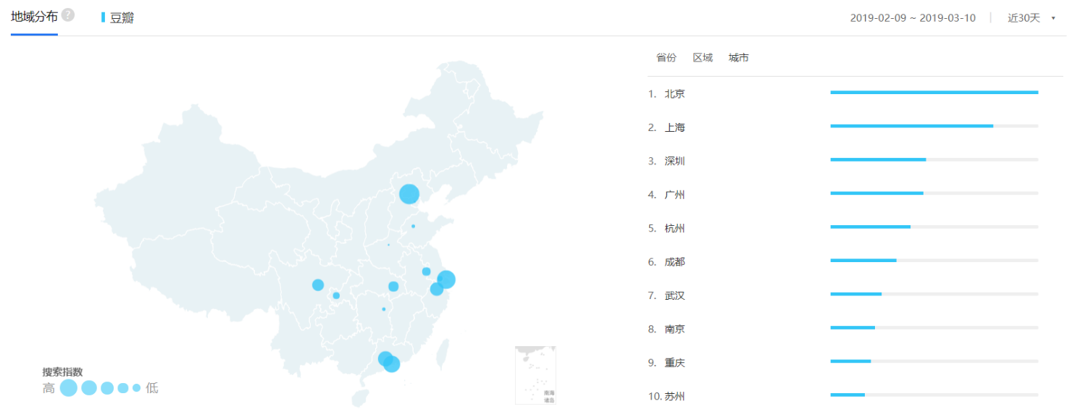Click the 深圳 search index bar
1072x412 pixels.
coord(934,160)
